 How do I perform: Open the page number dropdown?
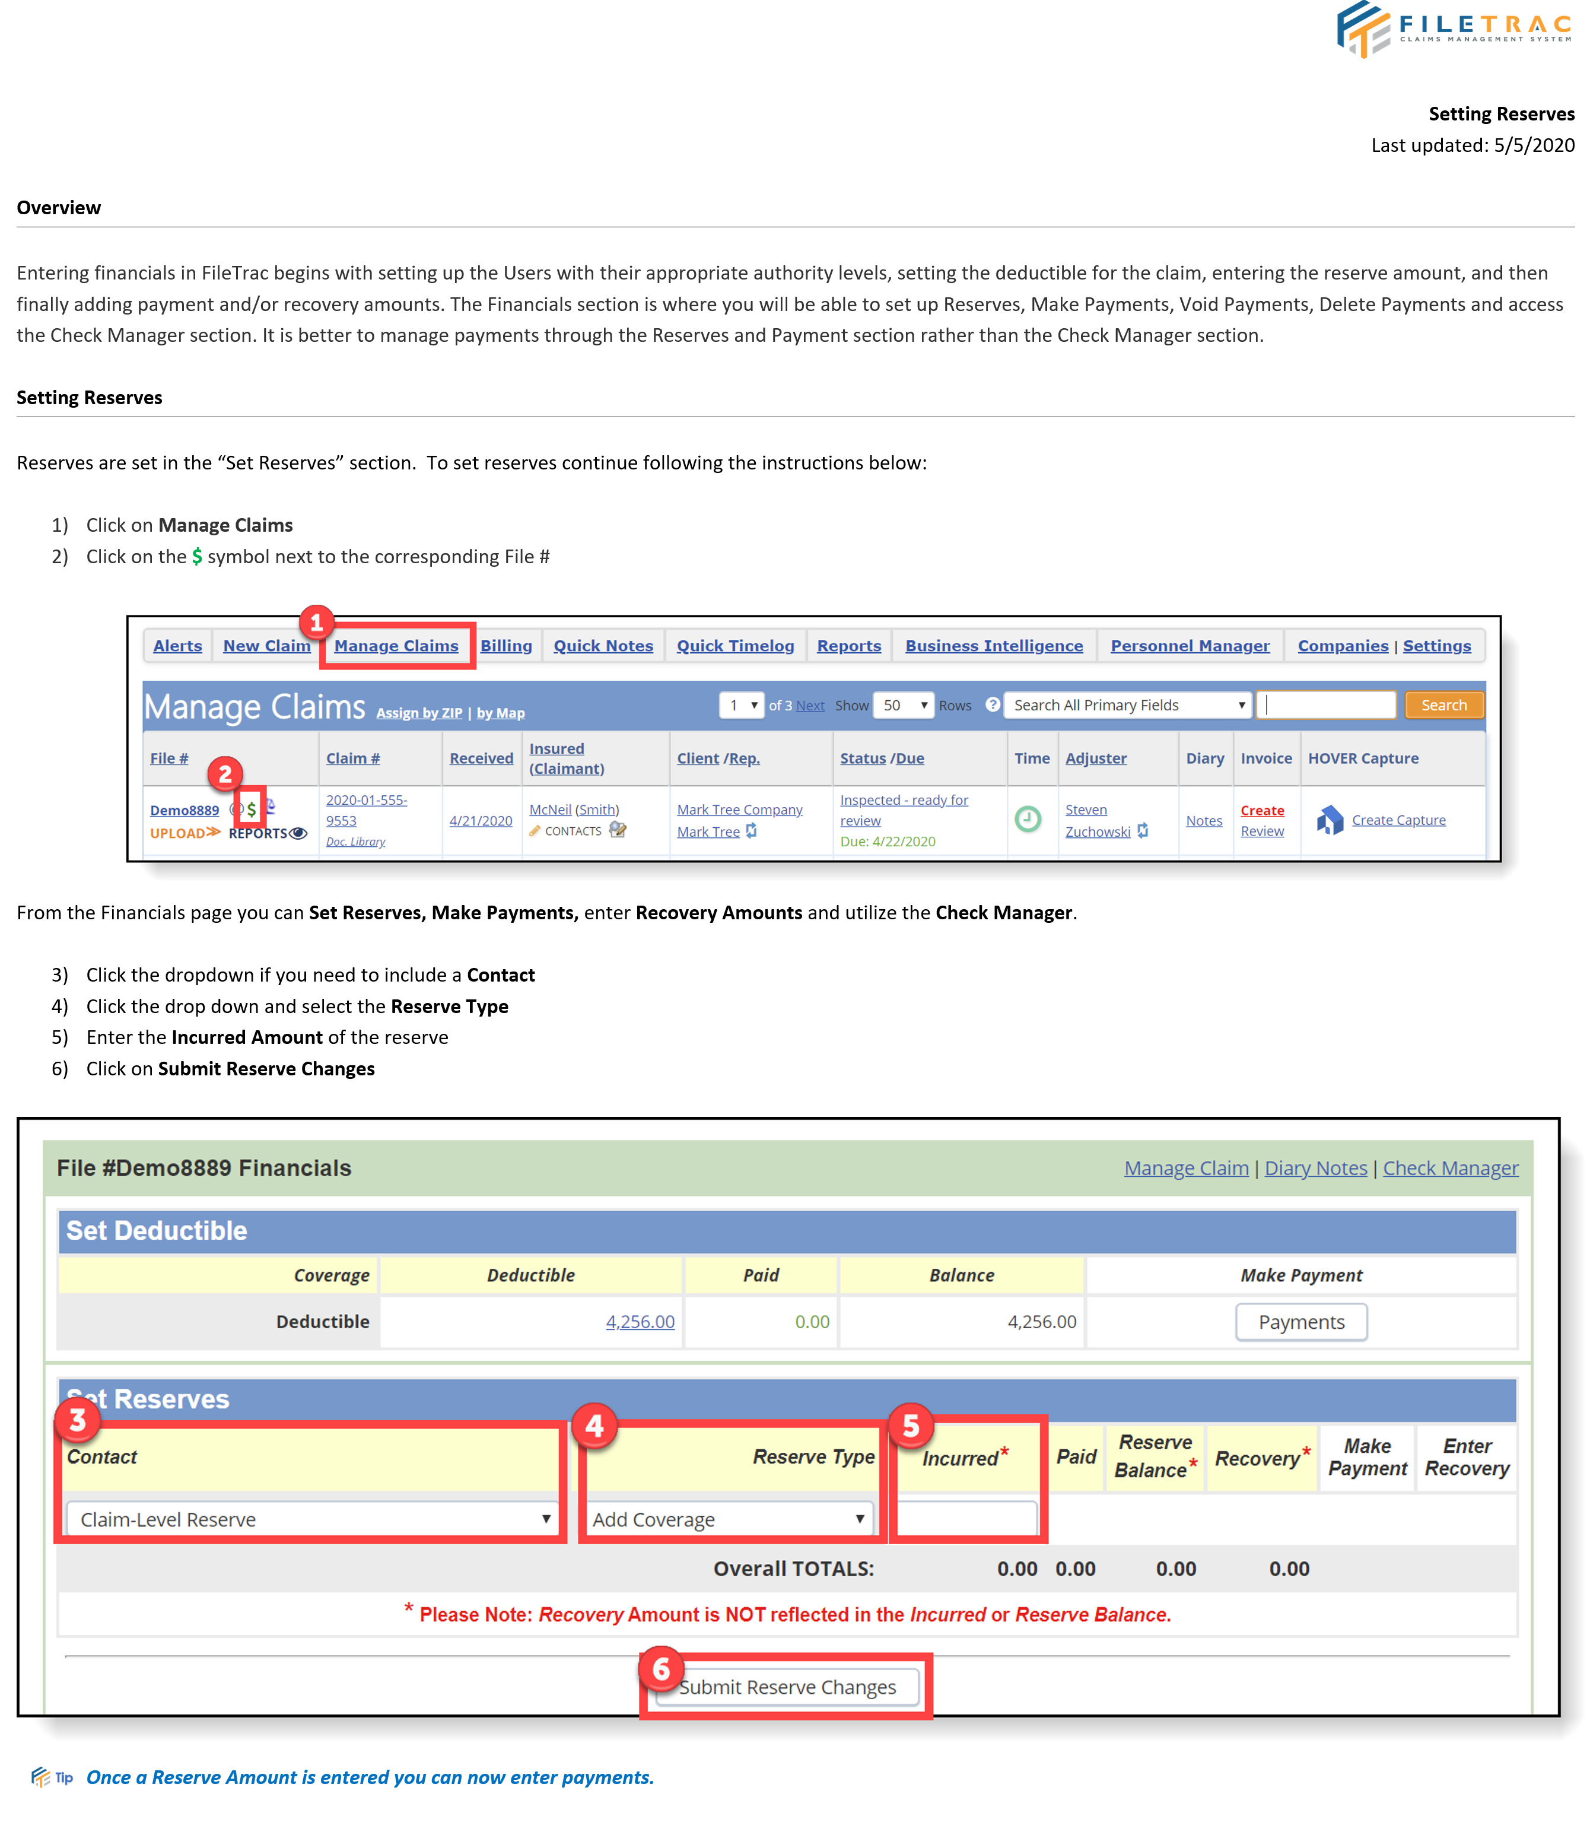pos(742,706)
